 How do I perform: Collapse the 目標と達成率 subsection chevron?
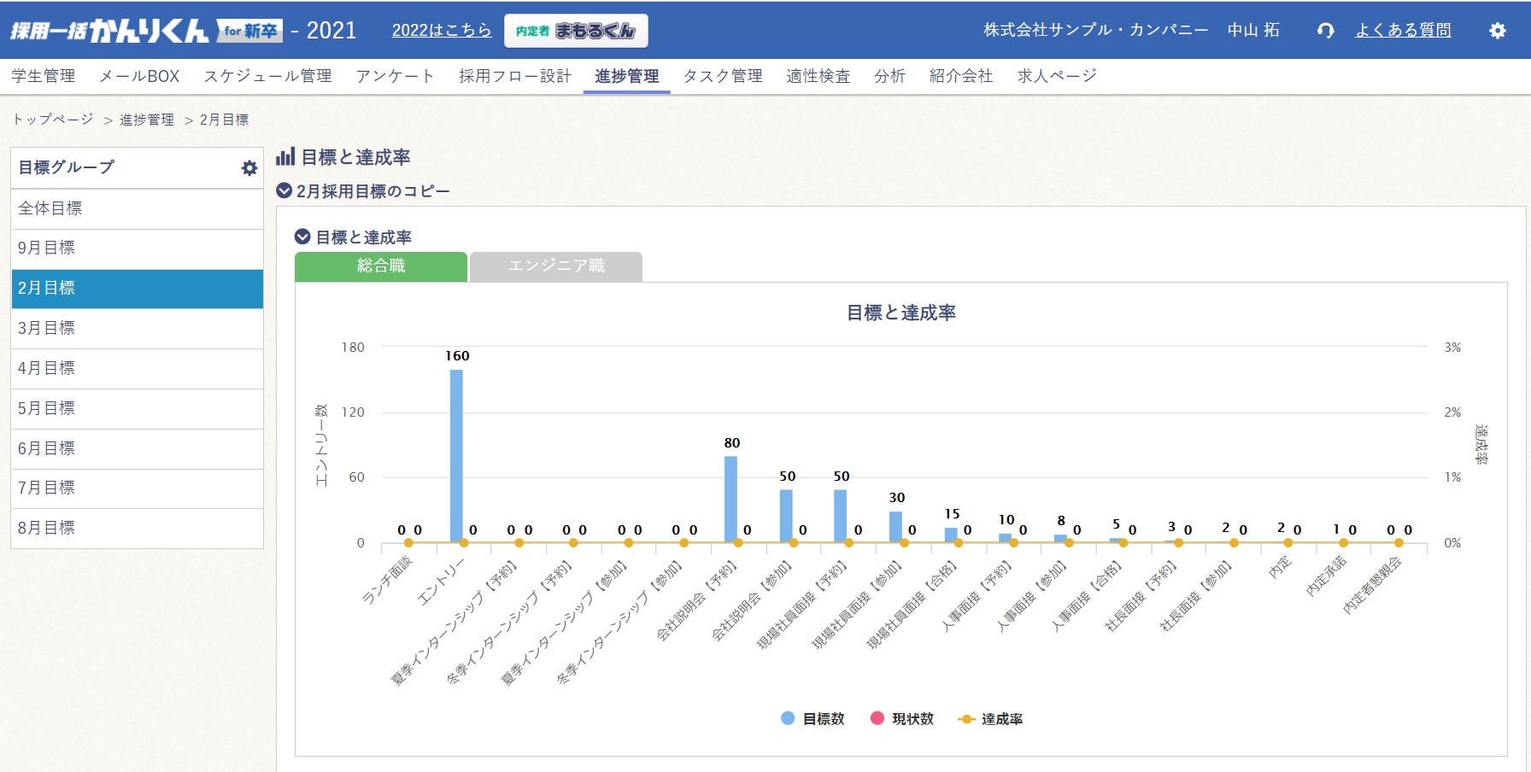click(302, 237)
